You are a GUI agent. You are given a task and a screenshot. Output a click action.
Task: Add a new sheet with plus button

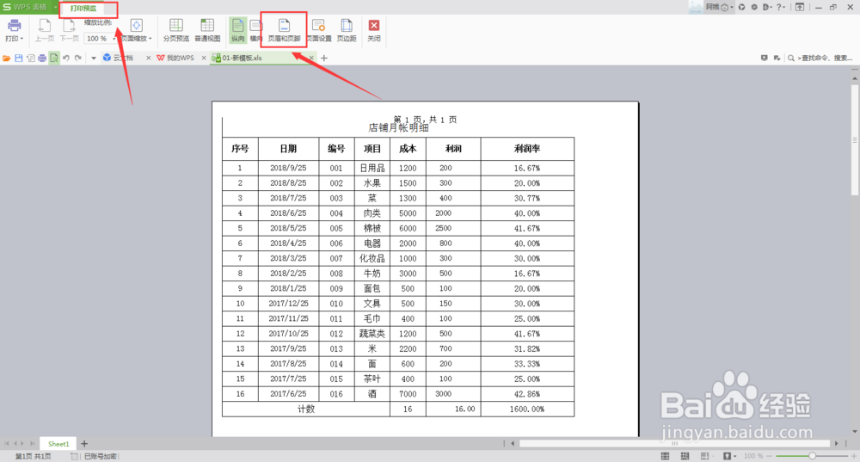pos(84,444)
